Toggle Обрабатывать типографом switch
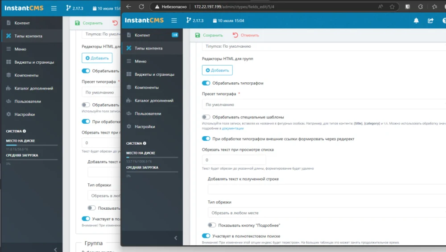Screen dimensions: 446x252 pos(206,83)
